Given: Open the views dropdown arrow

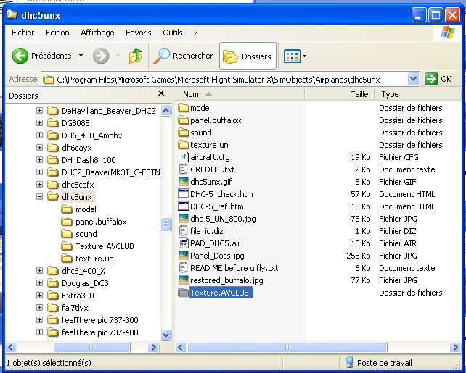Looking at the screenshot, I should tap(304, 56).
